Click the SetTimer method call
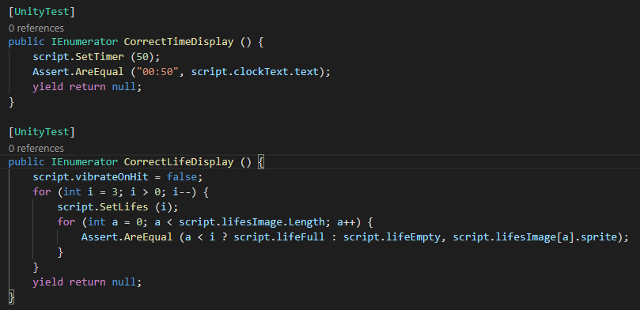The width and height of the screenshot is (640, 310). coord(100,57)
